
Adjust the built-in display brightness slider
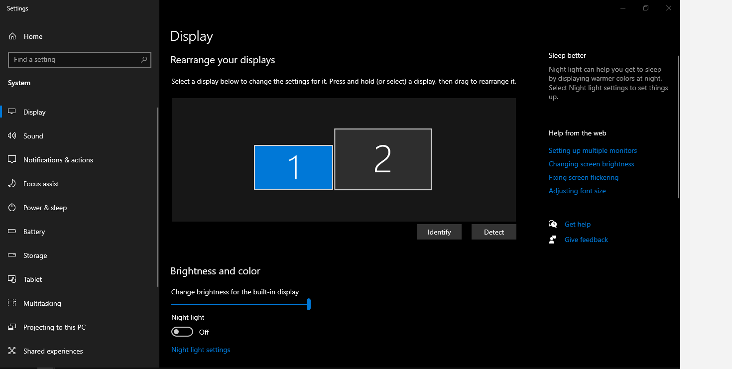pos(308,304)
